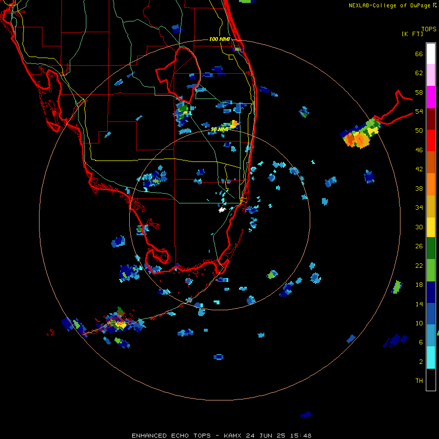Click the 58 value on the legend
The height and width of the screenshot is (439, 439).
(419, 92)
